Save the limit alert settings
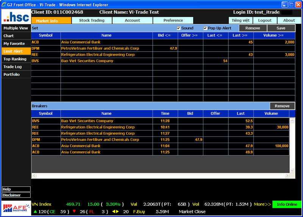 coord(281,28)
